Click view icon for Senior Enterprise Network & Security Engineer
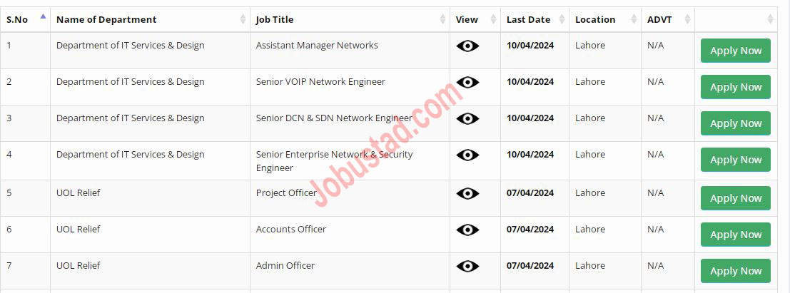Screen dimensions: 790x293 click(x=467, y=155)
